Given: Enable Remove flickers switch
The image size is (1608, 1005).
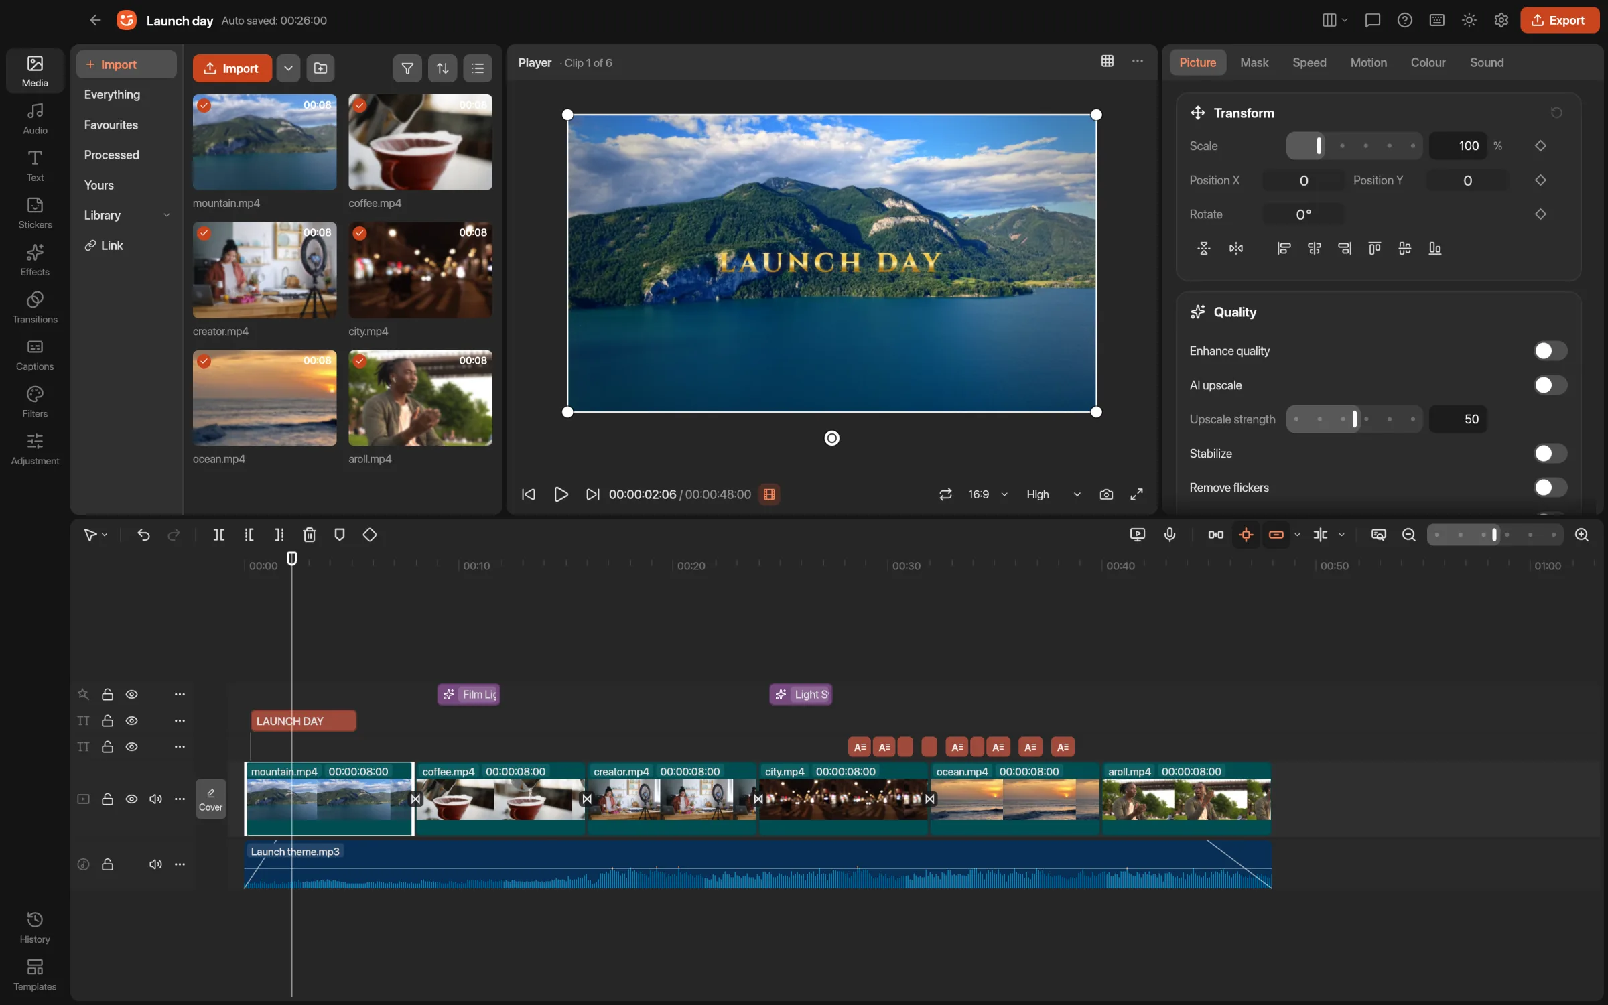Looking at the screenshot, I should (x=1550, y=488).
